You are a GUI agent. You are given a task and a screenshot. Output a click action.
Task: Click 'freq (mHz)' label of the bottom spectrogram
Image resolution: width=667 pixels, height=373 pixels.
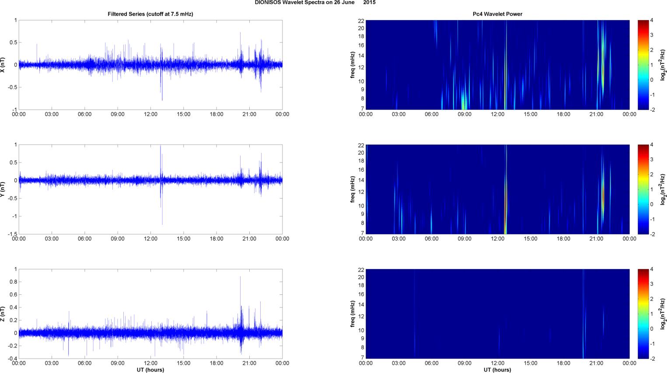pos(353,314)
